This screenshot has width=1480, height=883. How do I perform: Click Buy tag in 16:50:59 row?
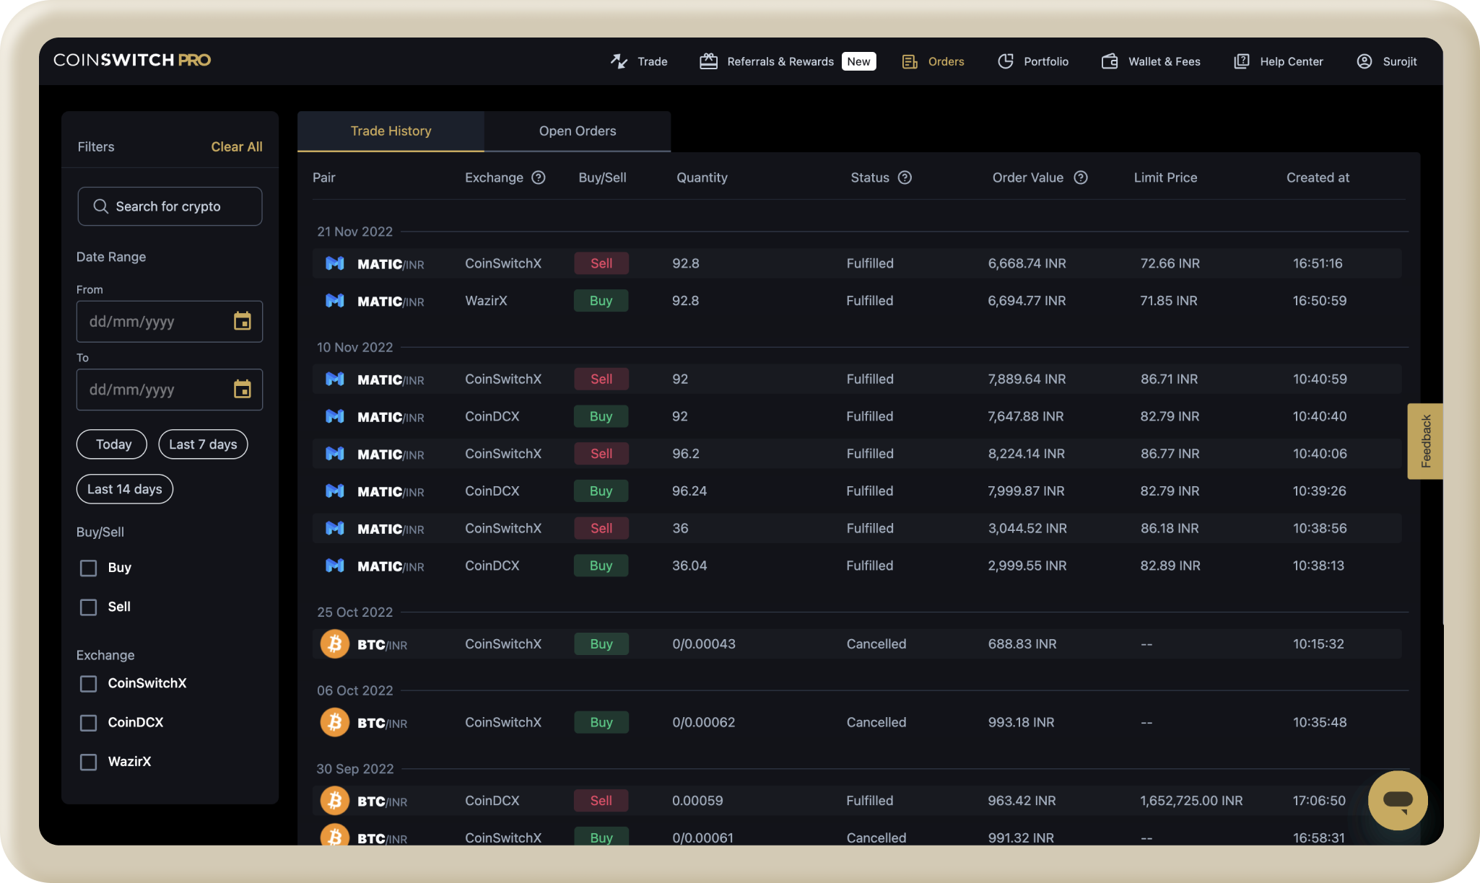601,301
